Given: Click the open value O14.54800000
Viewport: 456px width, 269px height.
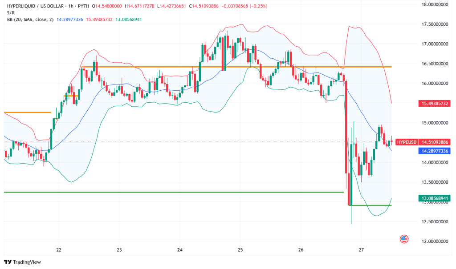Looking at the screenshot, I should click(x=107, y=6).
